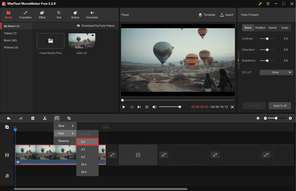The height and width of the screenshot is (191, 296).
Task: Switch to the Rotation property tab
Action: click(x=260, y=28)
